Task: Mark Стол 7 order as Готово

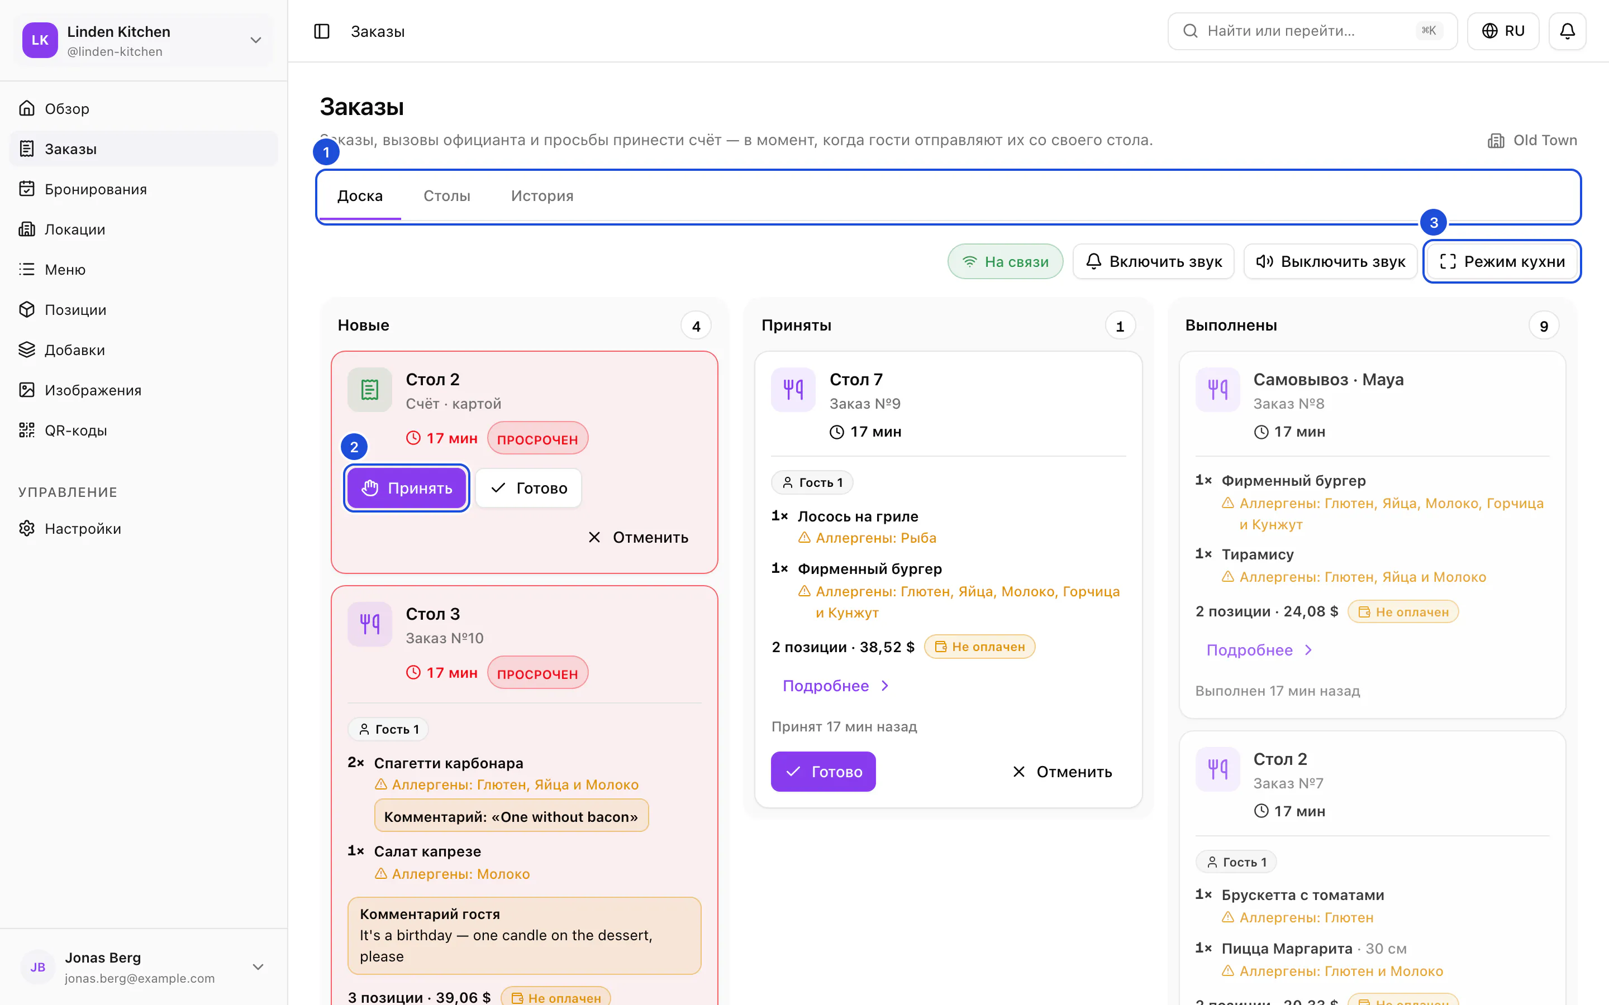Action: [823, 772]
